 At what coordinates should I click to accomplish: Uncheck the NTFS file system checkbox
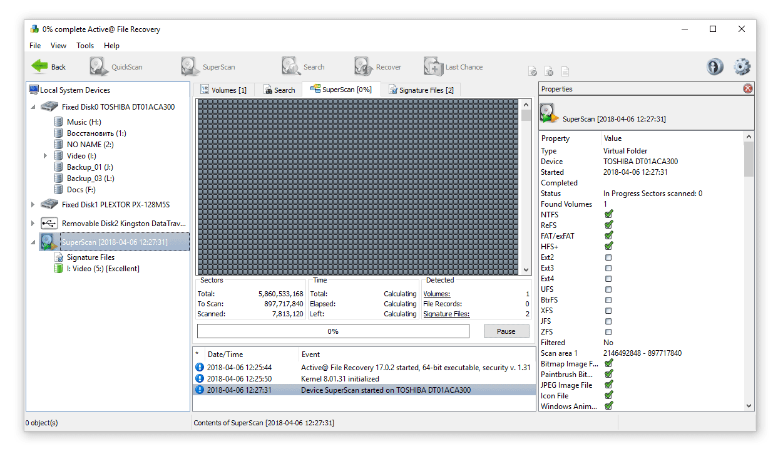[x=608, y=215]
